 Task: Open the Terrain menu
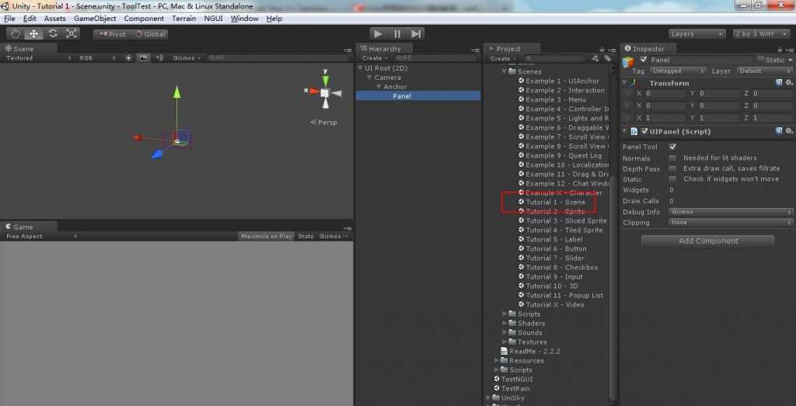point(183,19)
